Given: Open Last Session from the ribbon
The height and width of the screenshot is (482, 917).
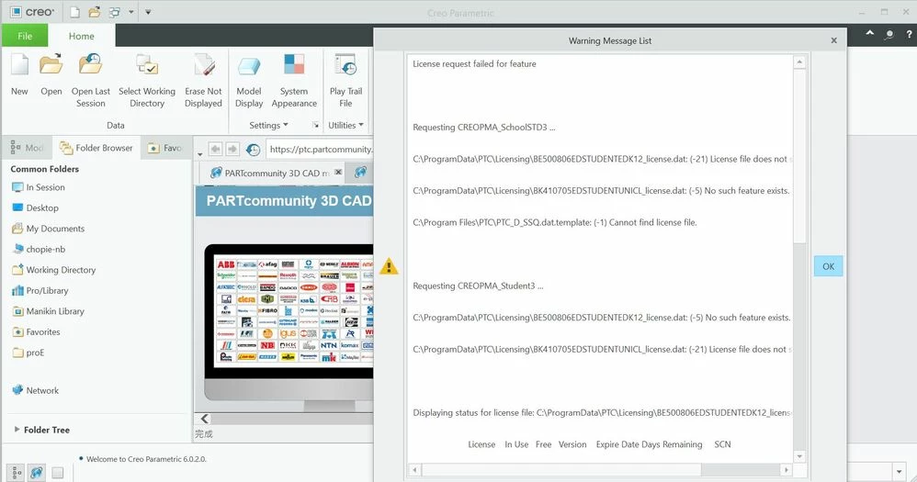Looking at the screenshot, I should 91,81.
